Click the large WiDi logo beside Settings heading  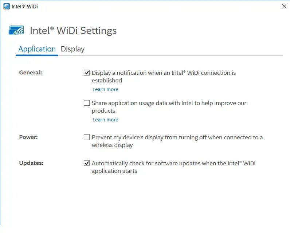(16, 31)
